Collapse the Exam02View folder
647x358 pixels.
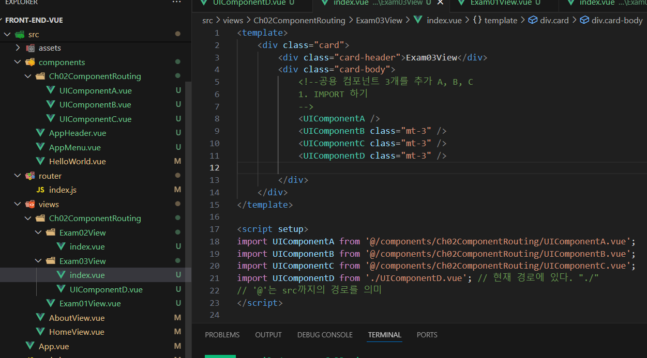[38, 232]
